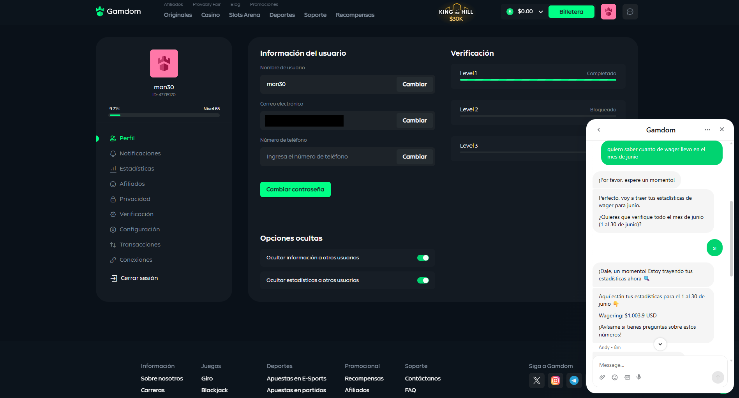
Task: Jump to latest chat message arrow
Action: click(660, 344)
